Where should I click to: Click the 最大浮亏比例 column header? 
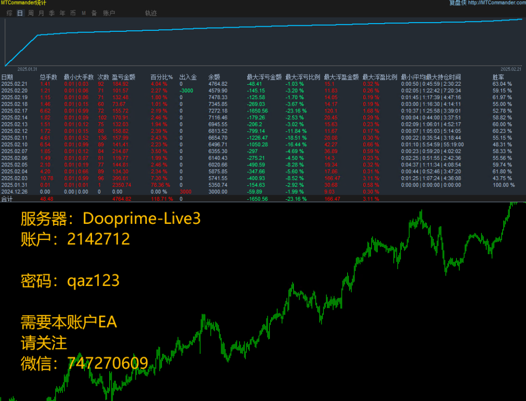(x=303, y=77)
